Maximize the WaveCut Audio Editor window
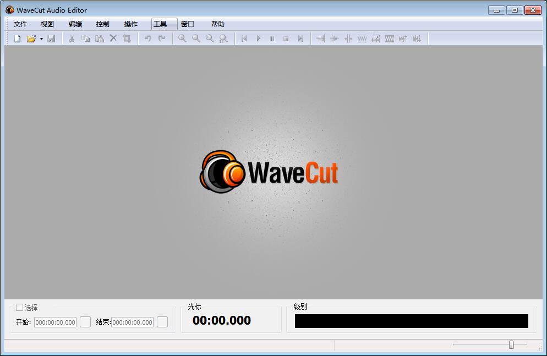Image resolution: width=547 pixels, height=356 pixels. click(515, 10)
